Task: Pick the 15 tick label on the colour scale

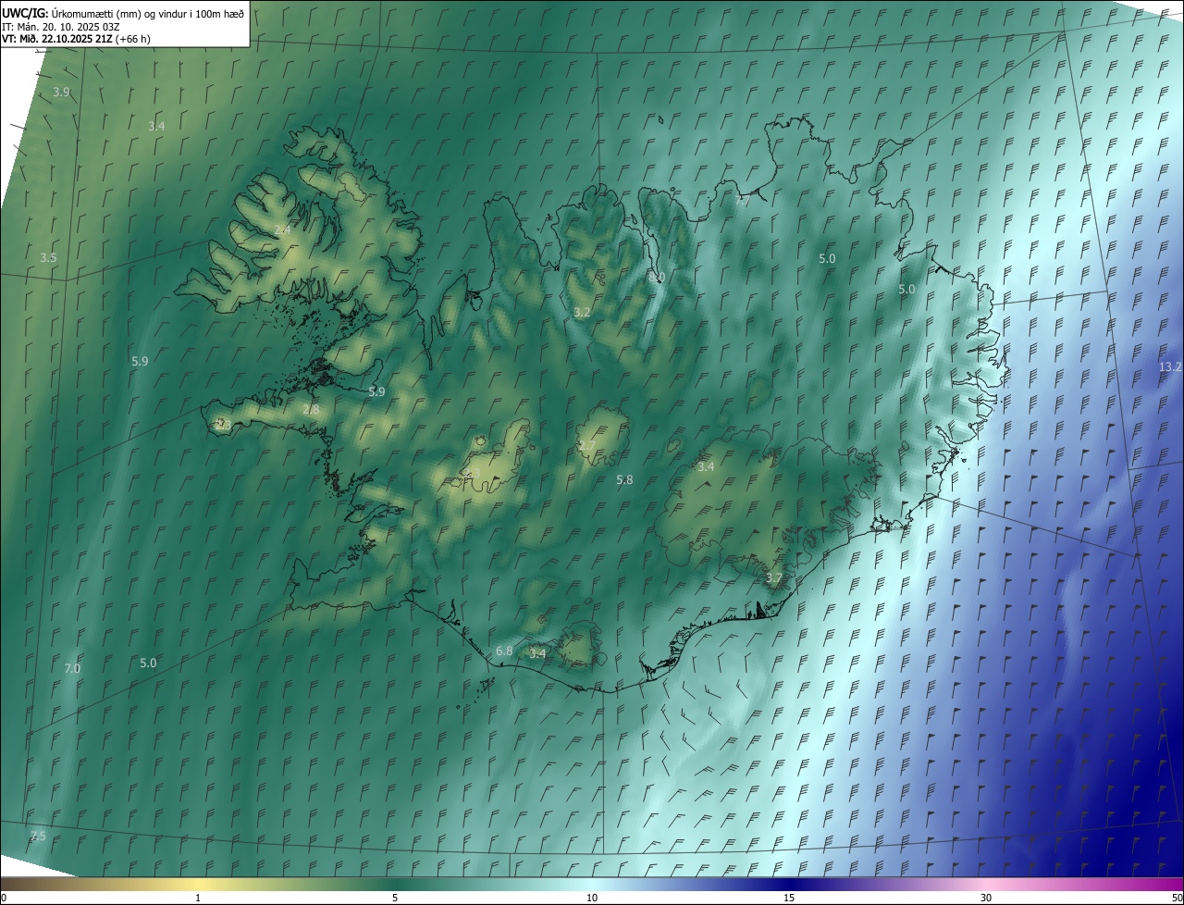Action: 789,898
